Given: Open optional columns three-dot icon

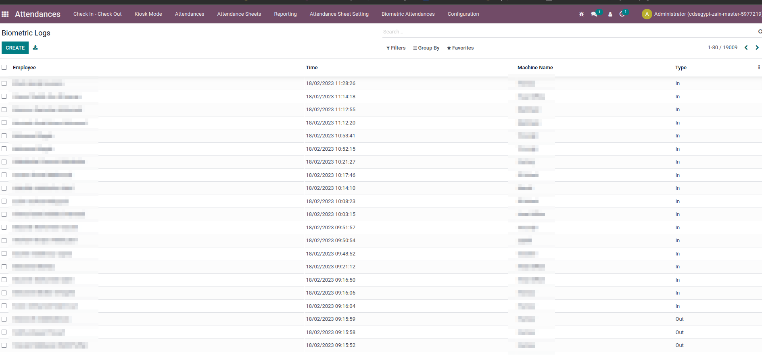Looking at the screenshot, I should [x=759, y=68].
